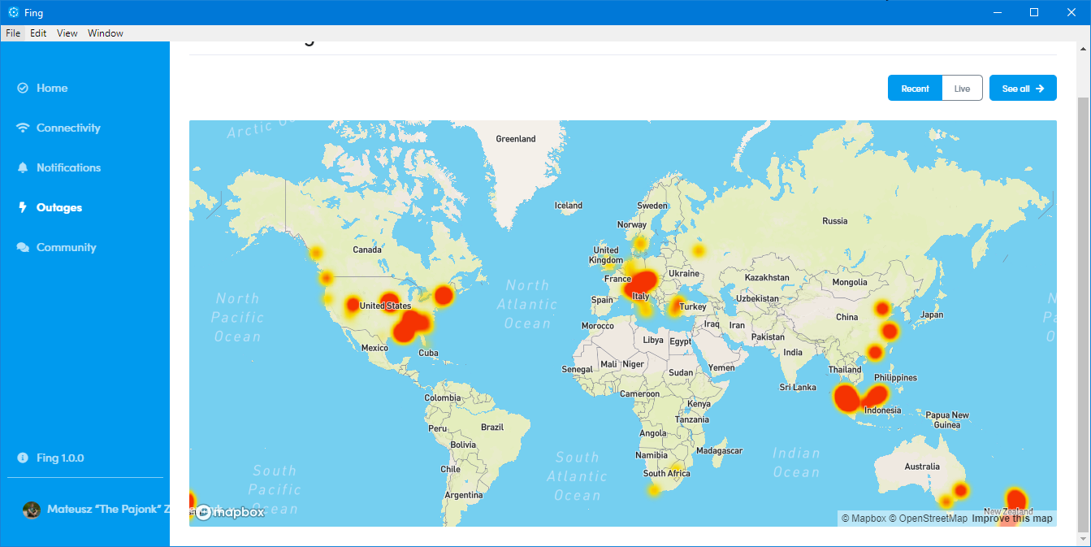This screenshot has width=1091, height=547.
Task: Click the See all button
Action: pyautogui.click(x=1023, y=88)
